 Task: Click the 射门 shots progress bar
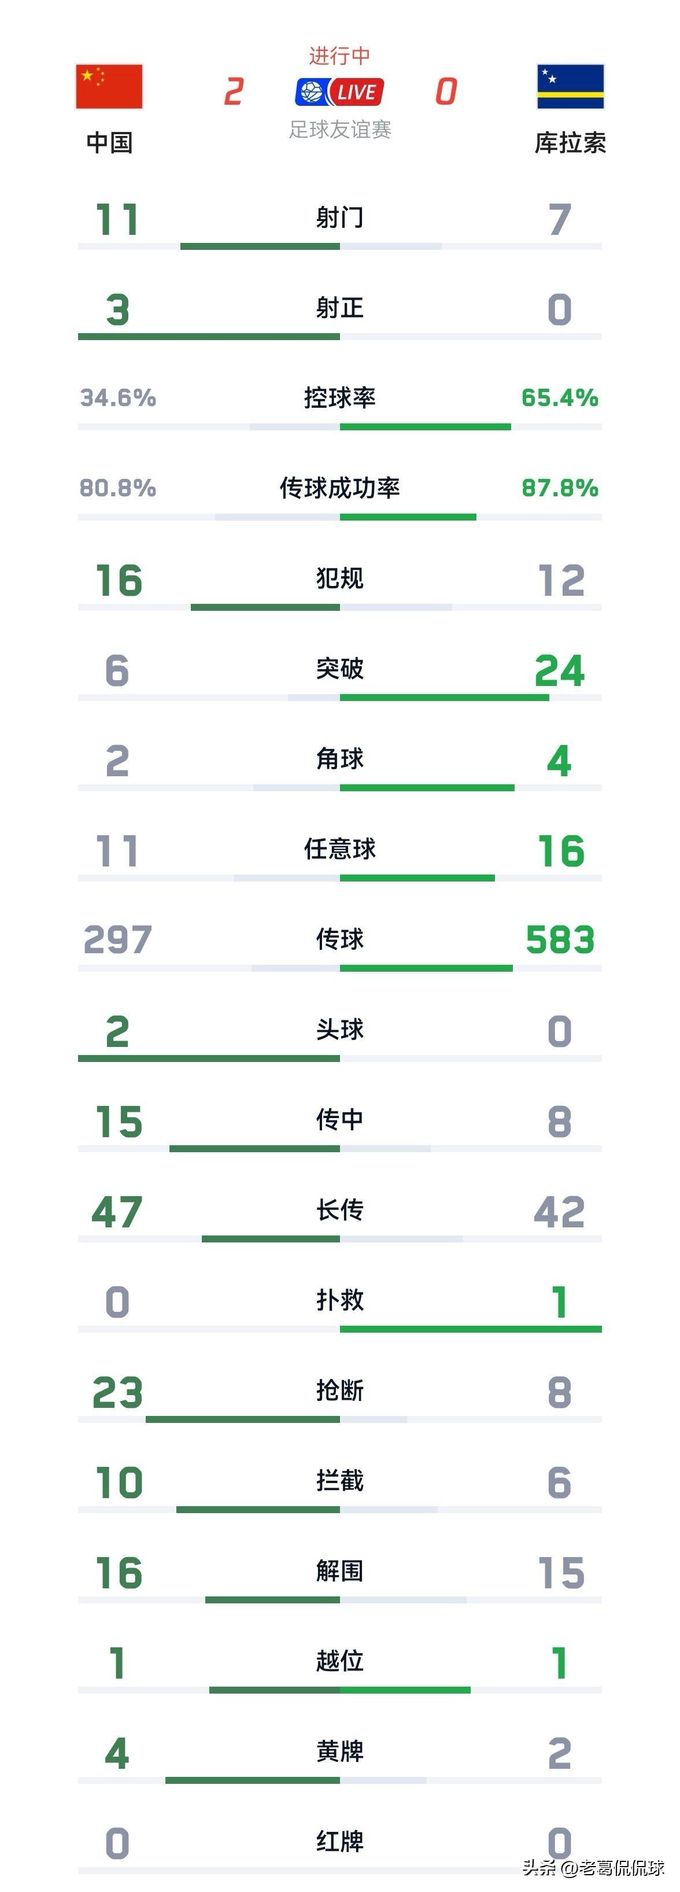(x=339, y=247)
